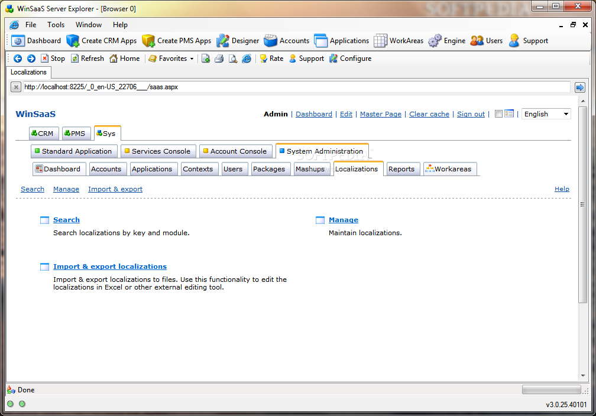
Task: Click the go arrow beside the address bar
Action: [x=579, y=87]
